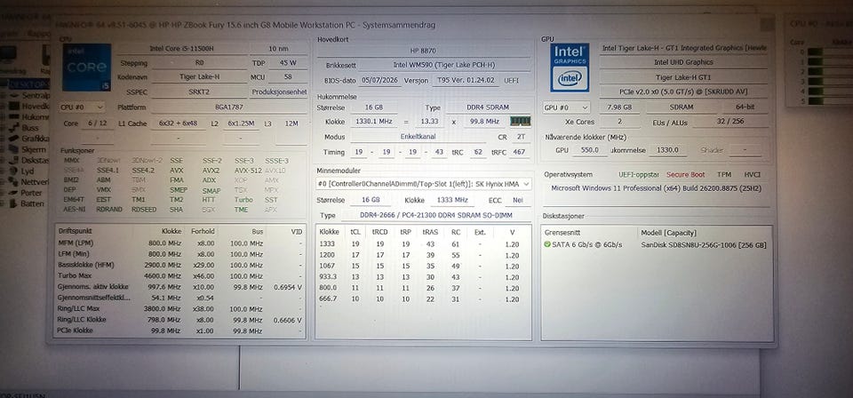Click the BGA1787 platform value
The image size is (853, 398).
pyautogui.click(x=228, y=107)
